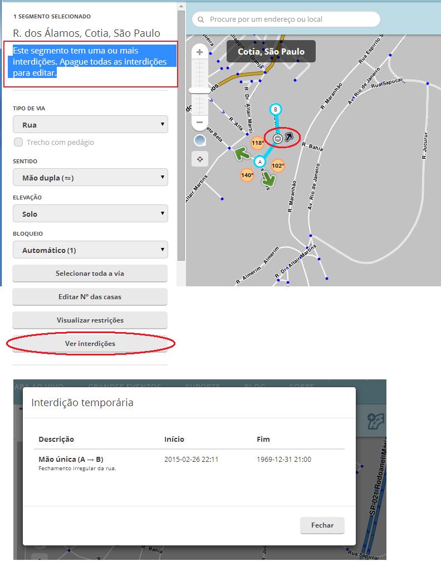Click the '1 SEGMENTO SELECIONADO' heading
The image size is (441, 561).
coord(52,17)
